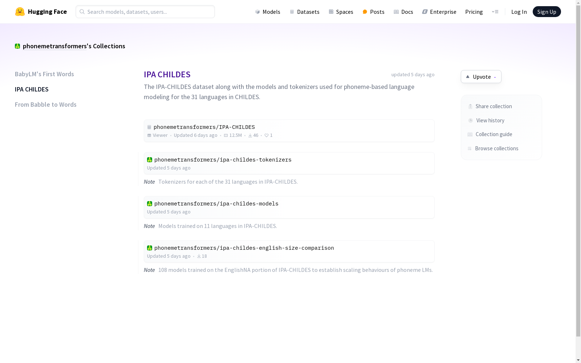581x363 pixels.
Task: Click the Spaces grid icon
Action: point(331,12)
